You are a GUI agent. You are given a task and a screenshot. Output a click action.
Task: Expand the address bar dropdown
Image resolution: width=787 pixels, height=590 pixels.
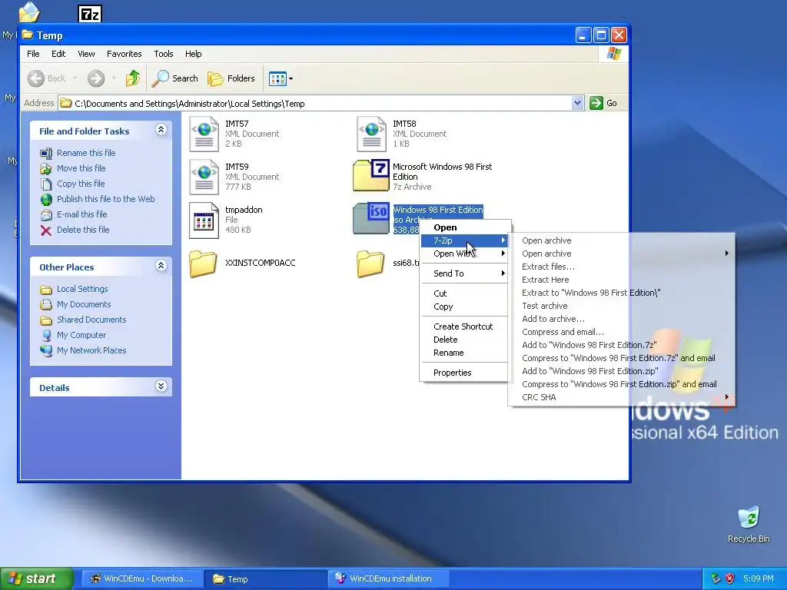(x=577, y=103)
